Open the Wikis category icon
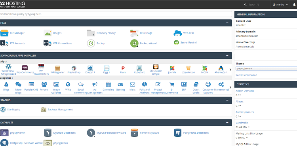 (68, 84)
